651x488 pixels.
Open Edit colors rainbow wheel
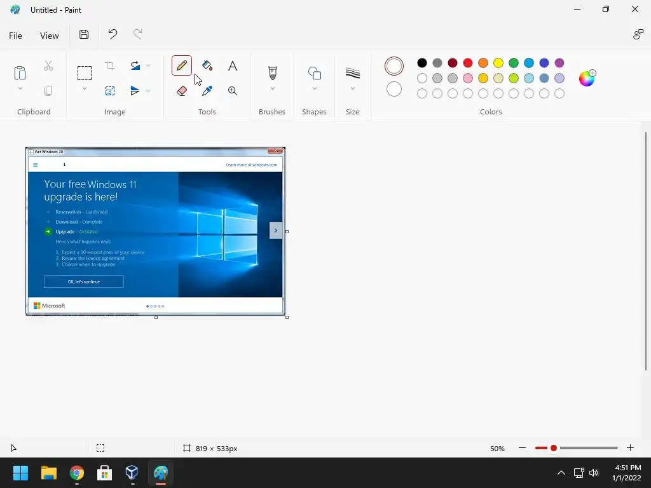click(x=587, y=78)
